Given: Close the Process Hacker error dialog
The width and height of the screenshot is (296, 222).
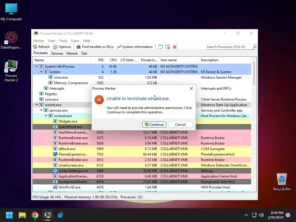Looking at the screenshot, I should coord(191,88).
